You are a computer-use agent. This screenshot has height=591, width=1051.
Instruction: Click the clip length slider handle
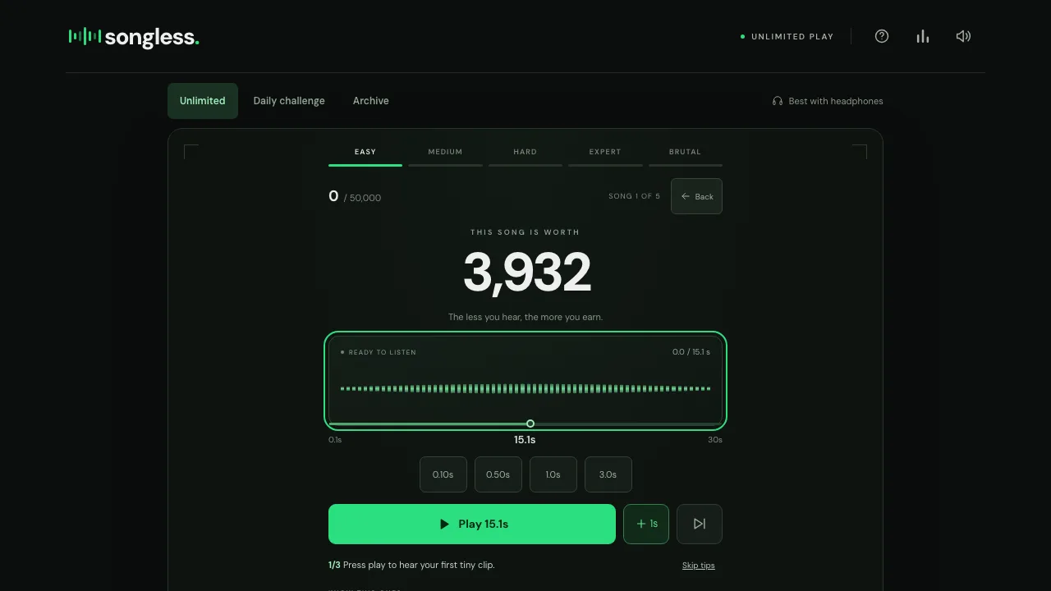tap(530, 424)
